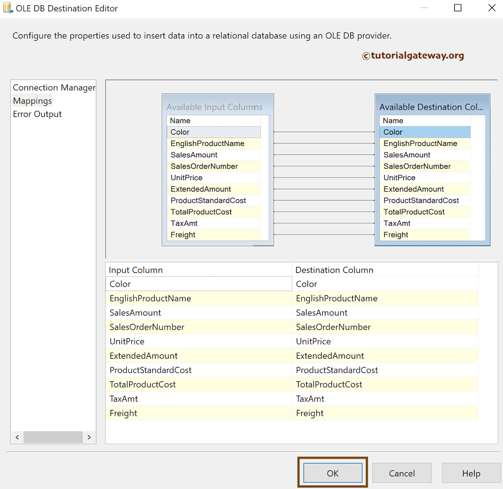This screenshot has width=503, height=489.
Task: Click the Cancel button
Action: pyautogui.click(x=402, y=473)
